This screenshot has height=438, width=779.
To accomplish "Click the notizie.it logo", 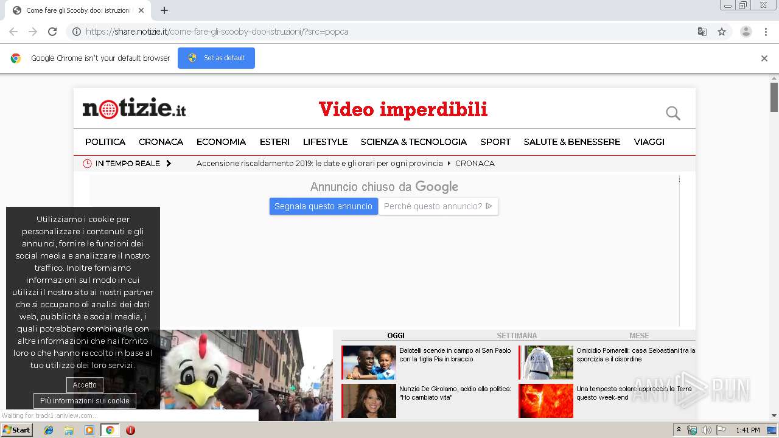I will click(134, 108).
